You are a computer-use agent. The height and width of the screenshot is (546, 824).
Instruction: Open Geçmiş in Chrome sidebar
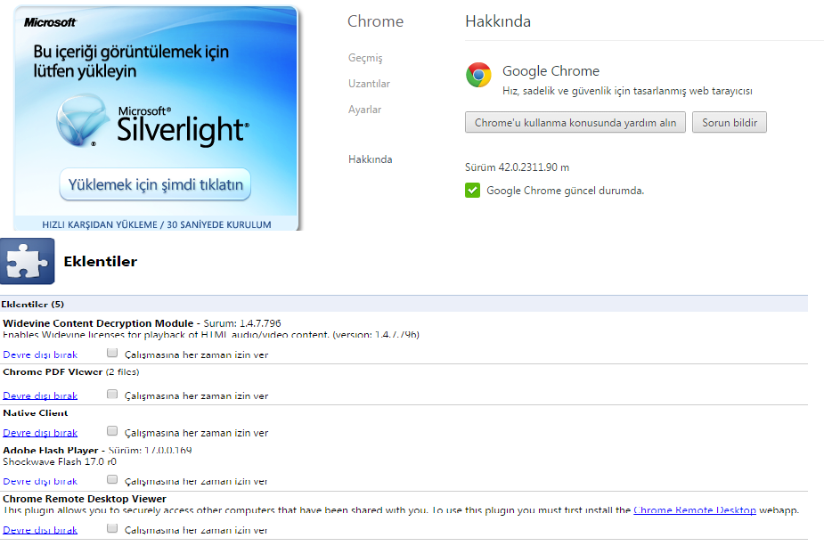[x=365, y=58]
